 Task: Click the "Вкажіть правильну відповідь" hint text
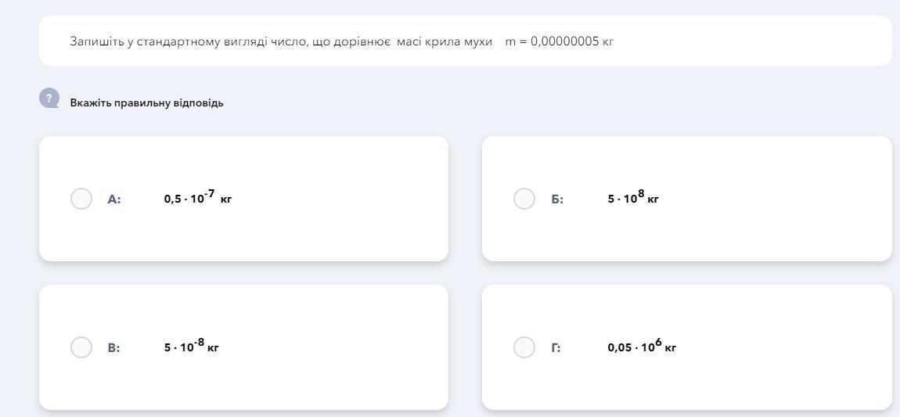click(x=146, y=102)
